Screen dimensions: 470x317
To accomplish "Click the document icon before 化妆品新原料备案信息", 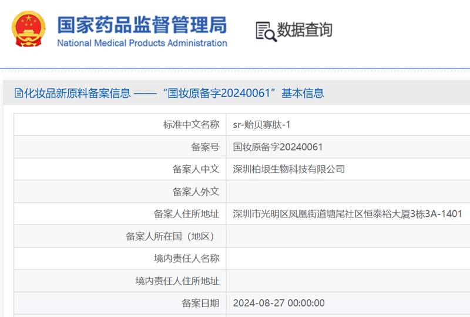I will (x=18, y=93).
